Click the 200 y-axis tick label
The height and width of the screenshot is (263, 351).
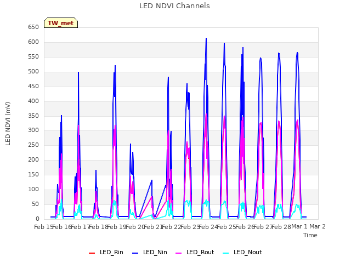click(33, 159)
